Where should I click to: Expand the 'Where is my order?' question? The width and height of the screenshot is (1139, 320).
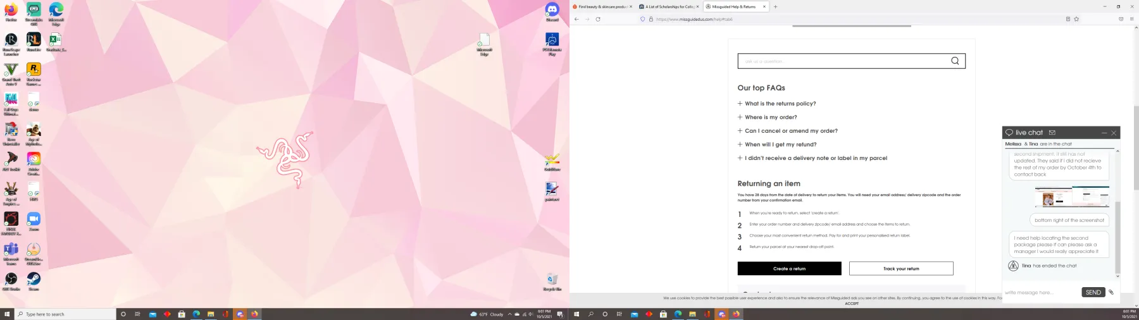pyautogui.click(x=767, y=117)
